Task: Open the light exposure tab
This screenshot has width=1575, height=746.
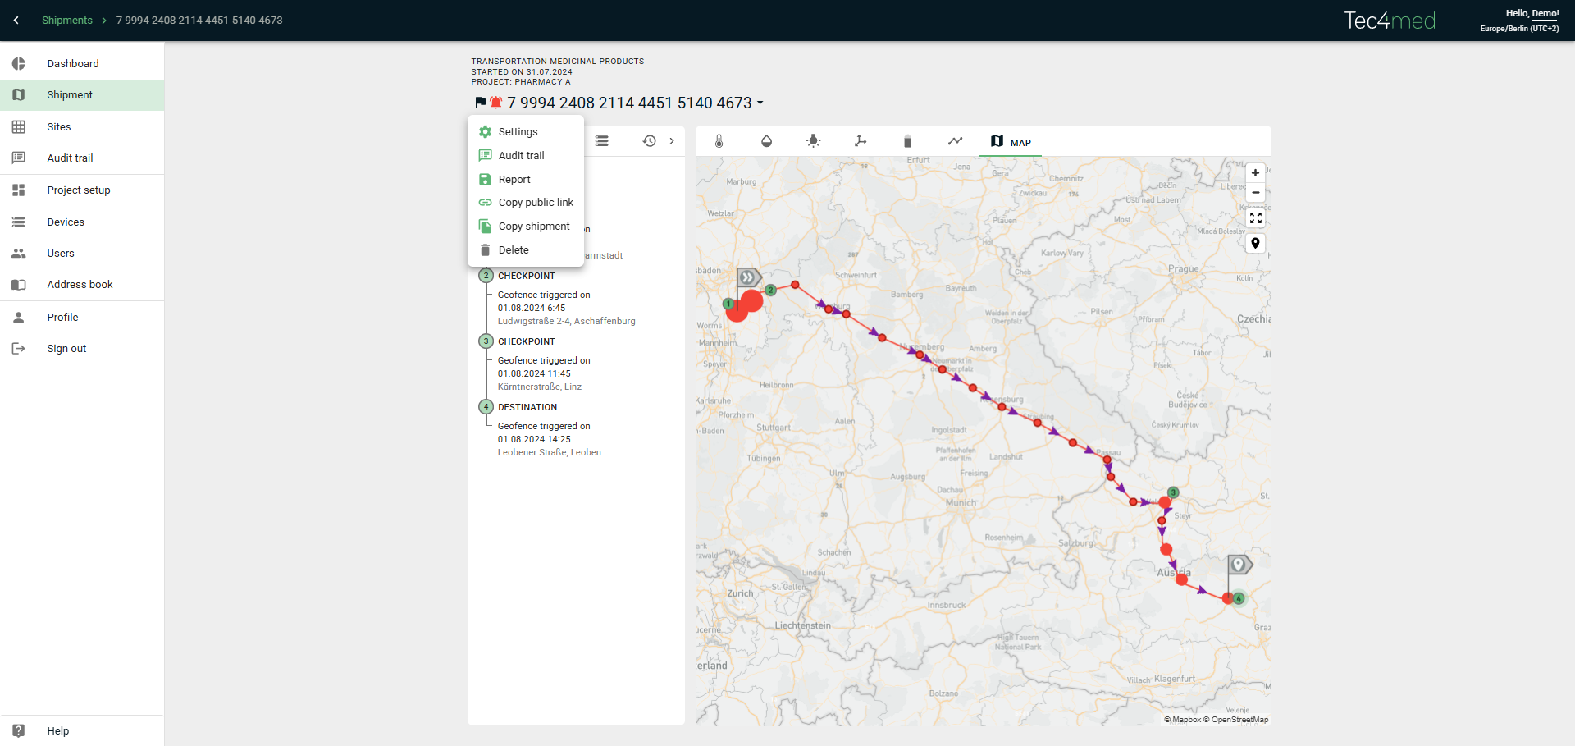Action: tap(813, 141)
